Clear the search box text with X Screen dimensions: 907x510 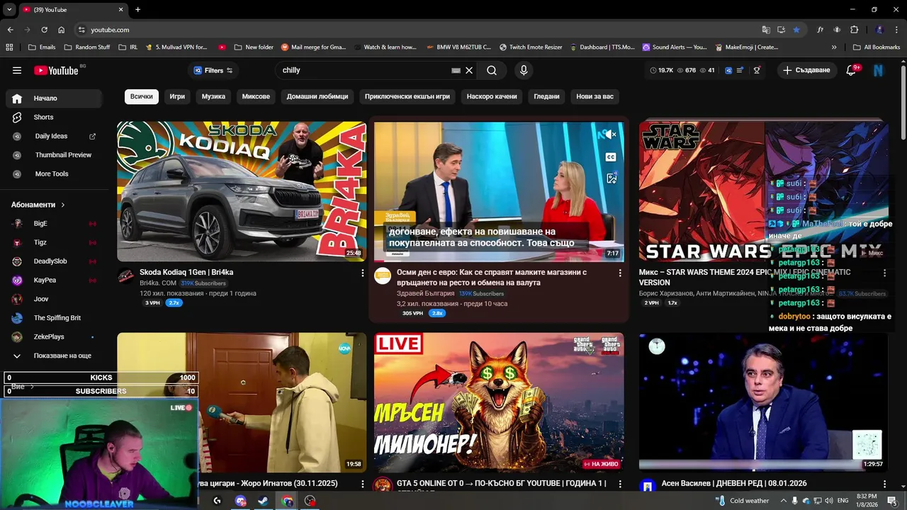pyautogui.click(x=469, y=70)
